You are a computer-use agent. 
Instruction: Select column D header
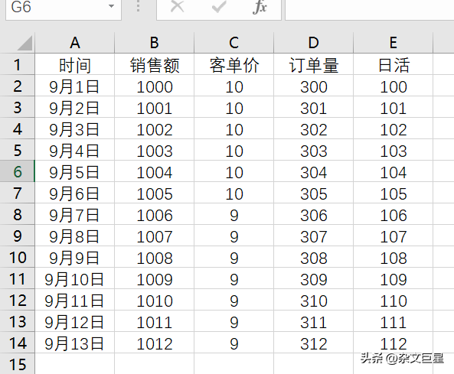tap(314, 43)
